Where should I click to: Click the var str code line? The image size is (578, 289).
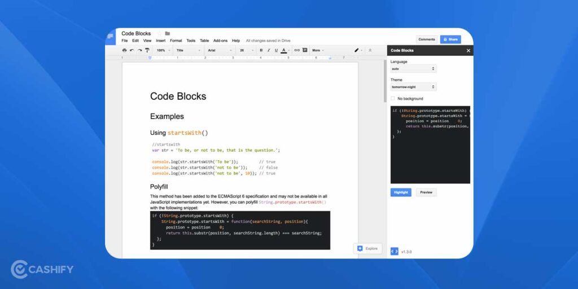pyautogui.click(x=216, y=150)
